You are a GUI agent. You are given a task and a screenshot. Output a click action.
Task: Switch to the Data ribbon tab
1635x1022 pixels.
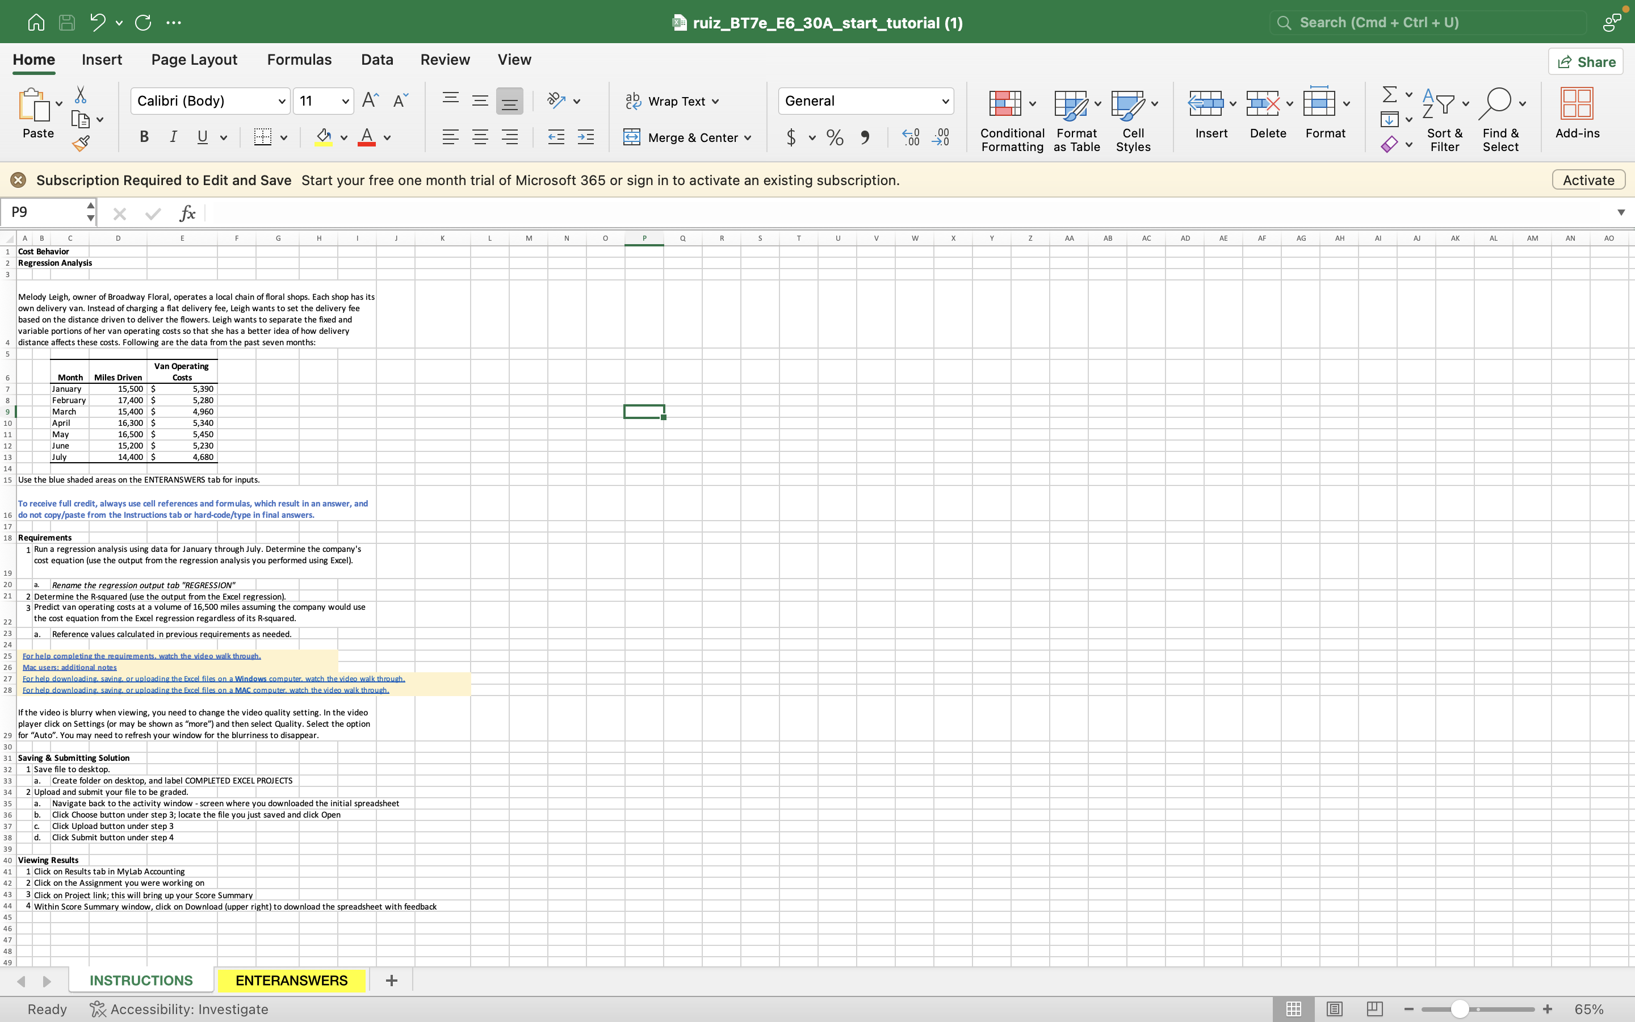click(x=377, y=60)
